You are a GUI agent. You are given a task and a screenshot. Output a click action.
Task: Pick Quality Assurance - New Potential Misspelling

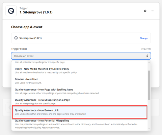coord(80,124)
